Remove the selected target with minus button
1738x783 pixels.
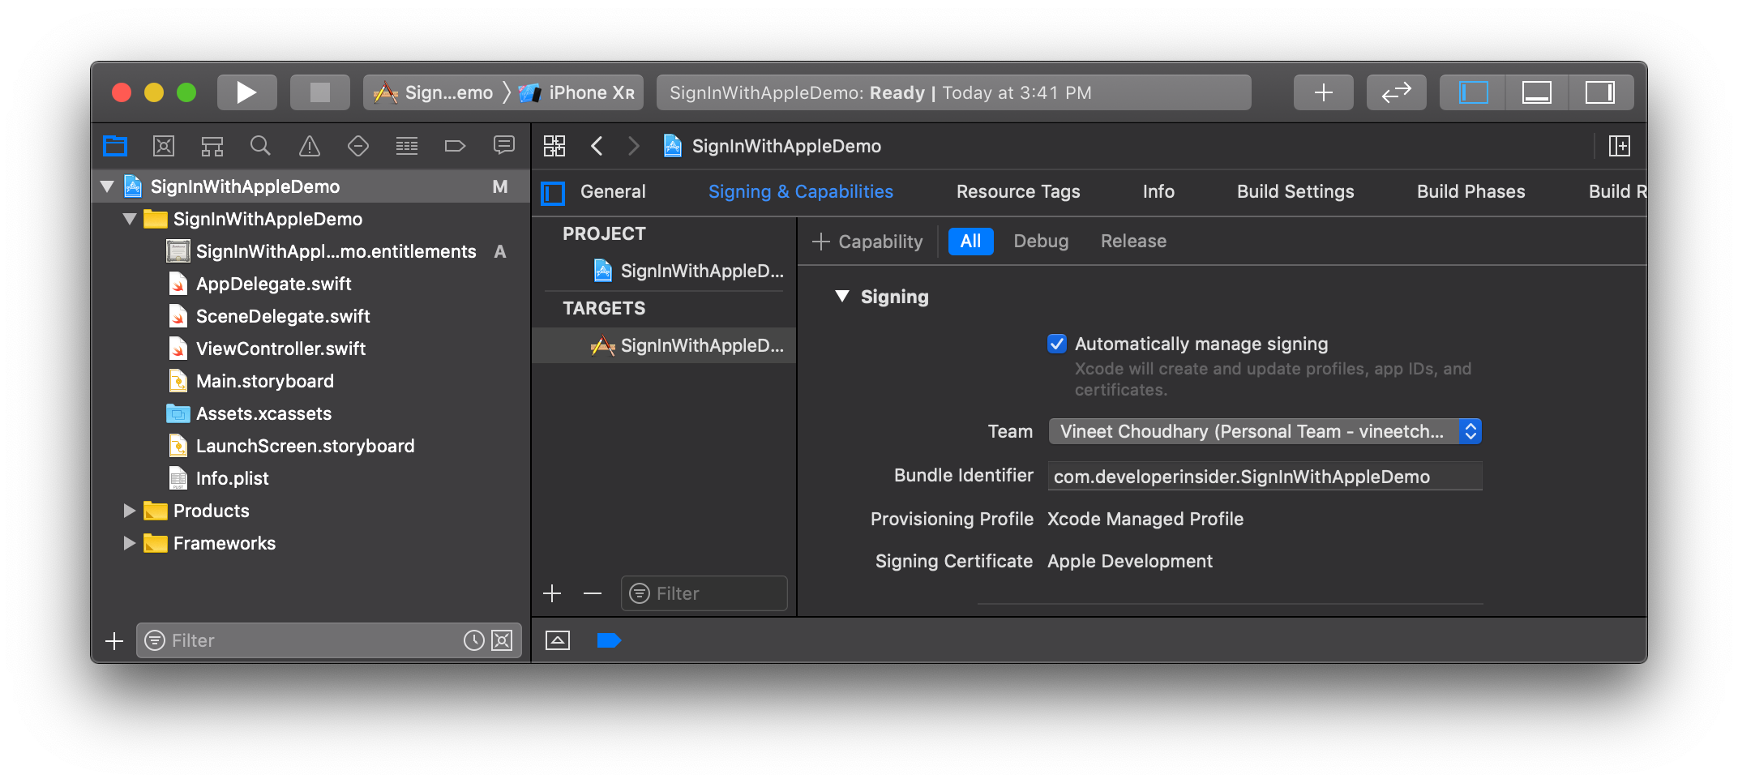pyautogui.click(x=593, y=593)
